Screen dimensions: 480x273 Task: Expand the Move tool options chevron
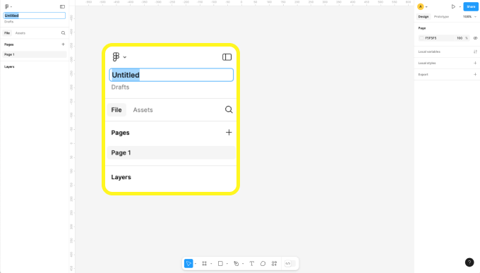click(196, 264)
